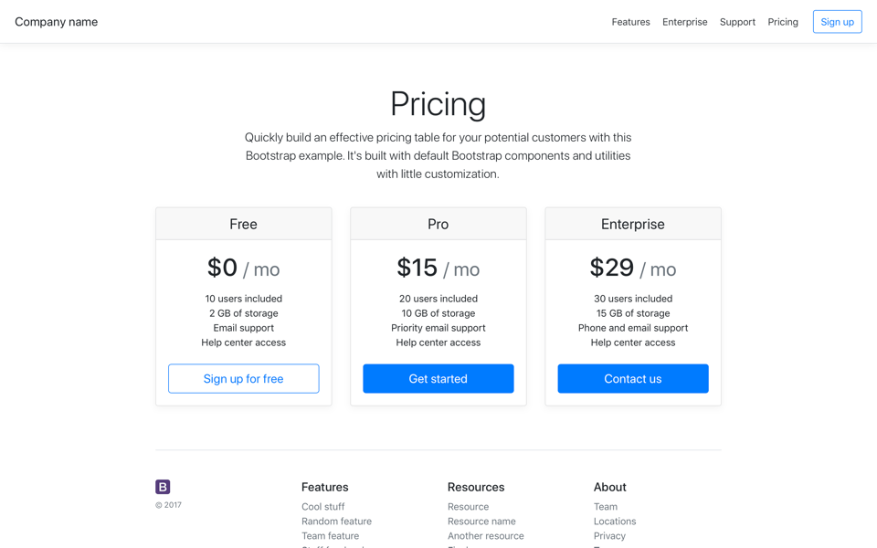Click Company name to go home

[56, 21]
